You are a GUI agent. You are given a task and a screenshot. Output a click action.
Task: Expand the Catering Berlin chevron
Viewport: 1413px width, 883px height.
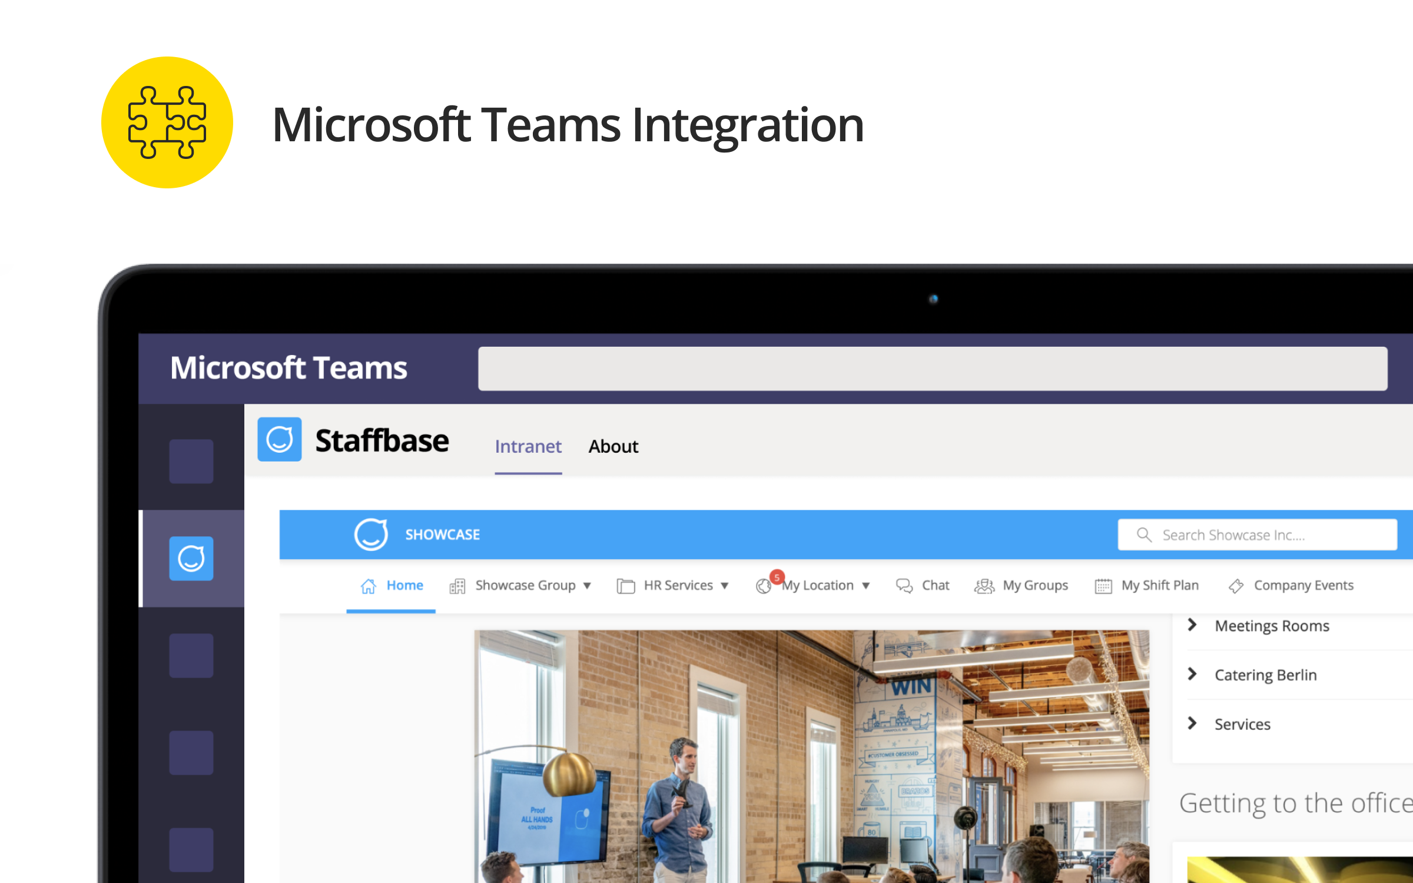coord(1192,674)
